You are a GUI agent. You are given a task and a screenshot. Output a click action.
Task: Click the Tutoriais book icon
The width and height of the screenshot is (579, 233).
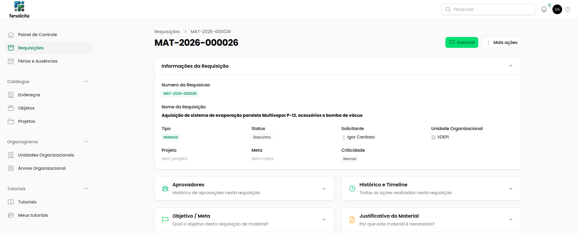pos(11,202)
